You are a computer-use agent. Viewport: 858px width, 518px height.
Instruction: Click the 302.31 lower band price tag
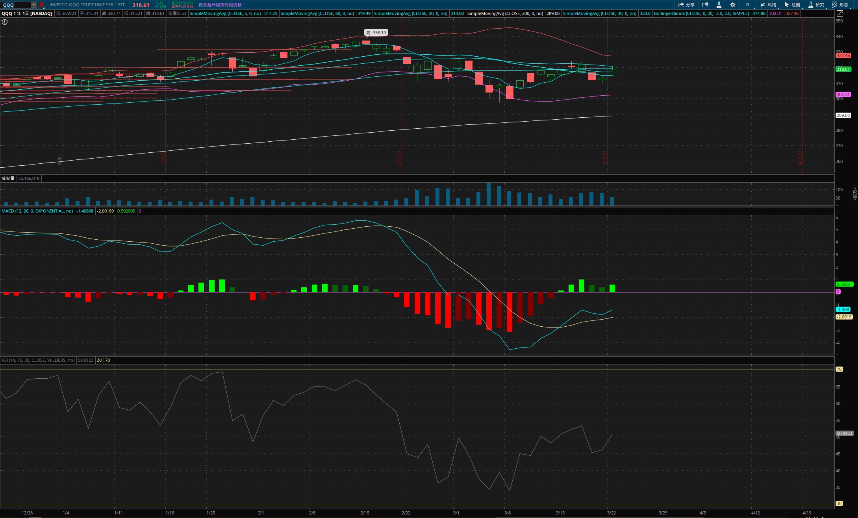click(843, 94)
